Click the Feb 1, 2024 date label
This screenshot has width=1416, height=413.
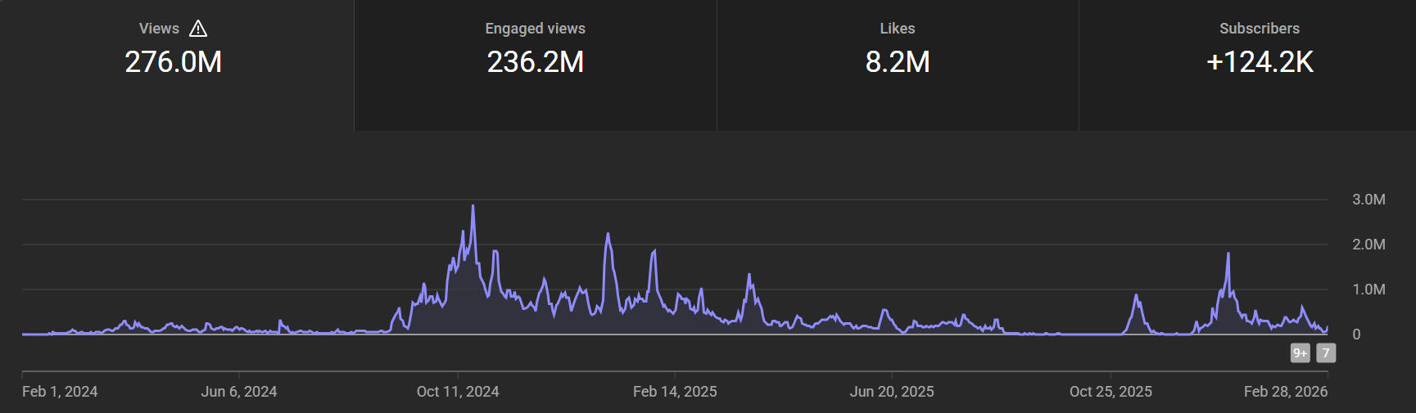[60, 392]
